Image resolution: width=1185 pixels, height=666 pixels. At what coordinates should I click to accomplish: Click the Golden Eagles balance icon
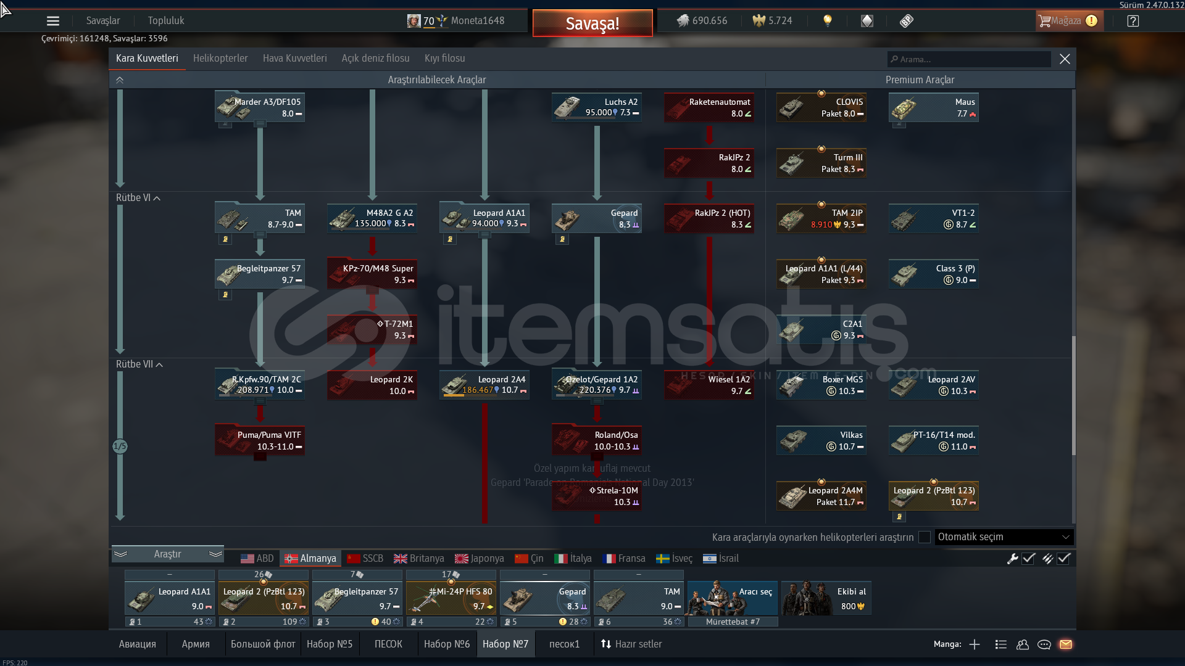click(x=759, y=21)
